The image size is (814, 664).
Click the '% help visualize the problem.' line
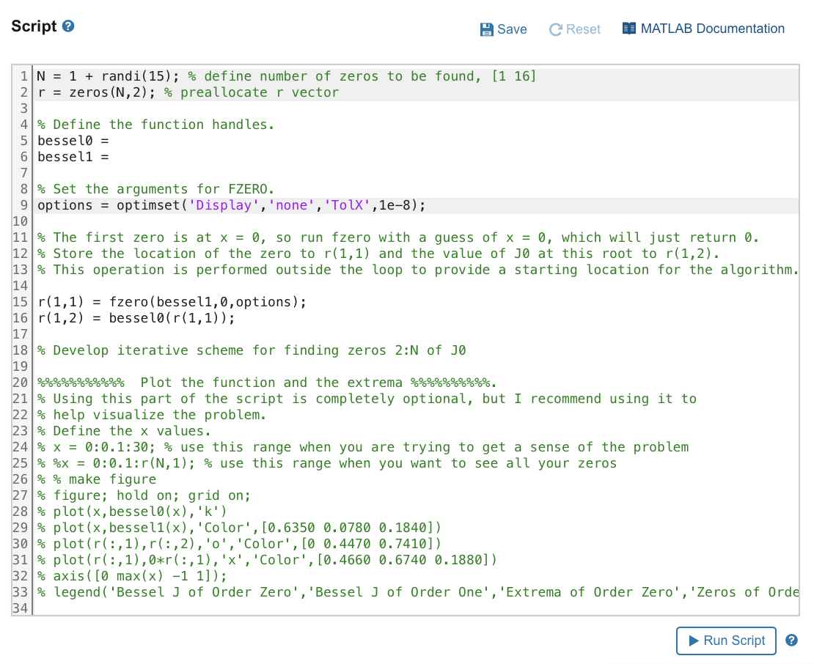pyautogui.click(x=152, y=415)
